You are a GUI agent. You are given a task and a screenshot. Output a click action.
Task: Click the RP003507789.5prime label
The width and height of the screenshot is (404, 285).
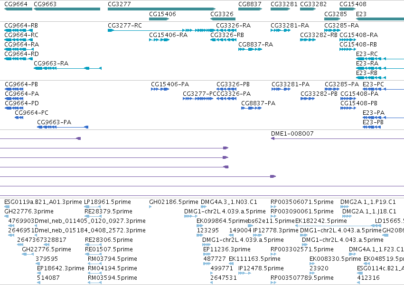click(302, 278)
